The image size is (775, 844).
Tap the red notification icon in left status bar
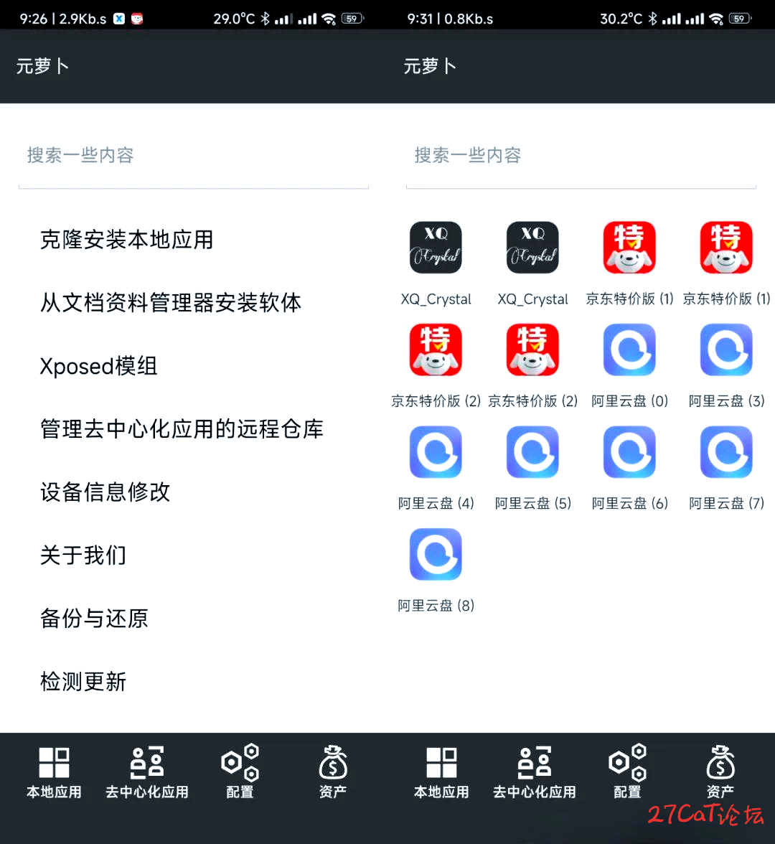pos(137,19)
